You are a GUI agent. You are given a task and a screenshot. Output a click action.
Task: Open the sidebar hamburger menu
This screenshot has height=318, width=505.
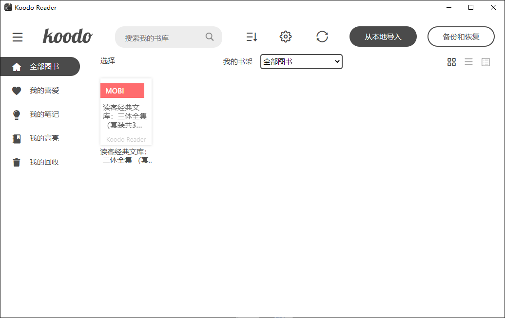(x=18, y=37)
